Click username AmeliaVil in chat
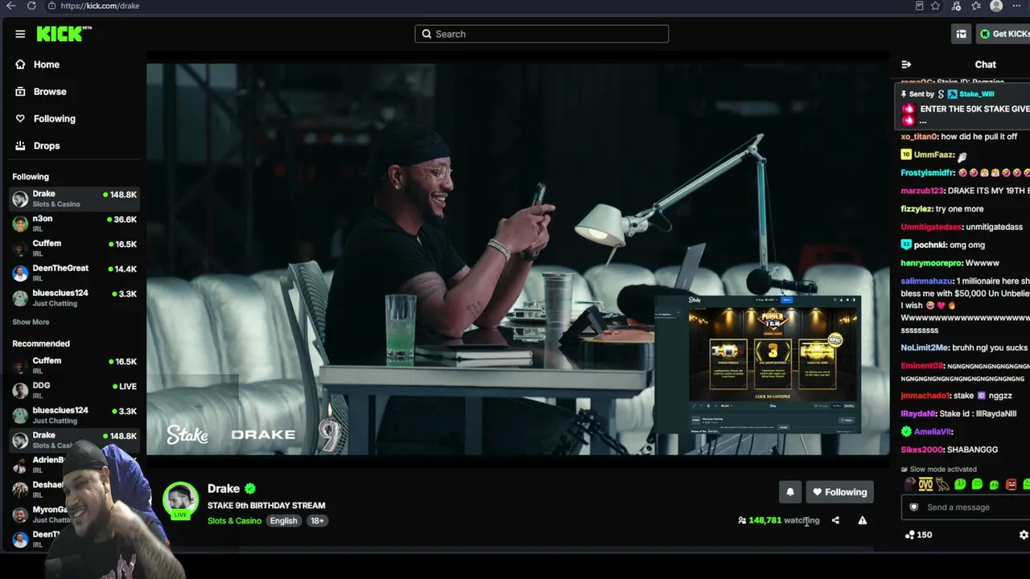This screenshot has width=1030, height=579. click(x=933, y=432)
